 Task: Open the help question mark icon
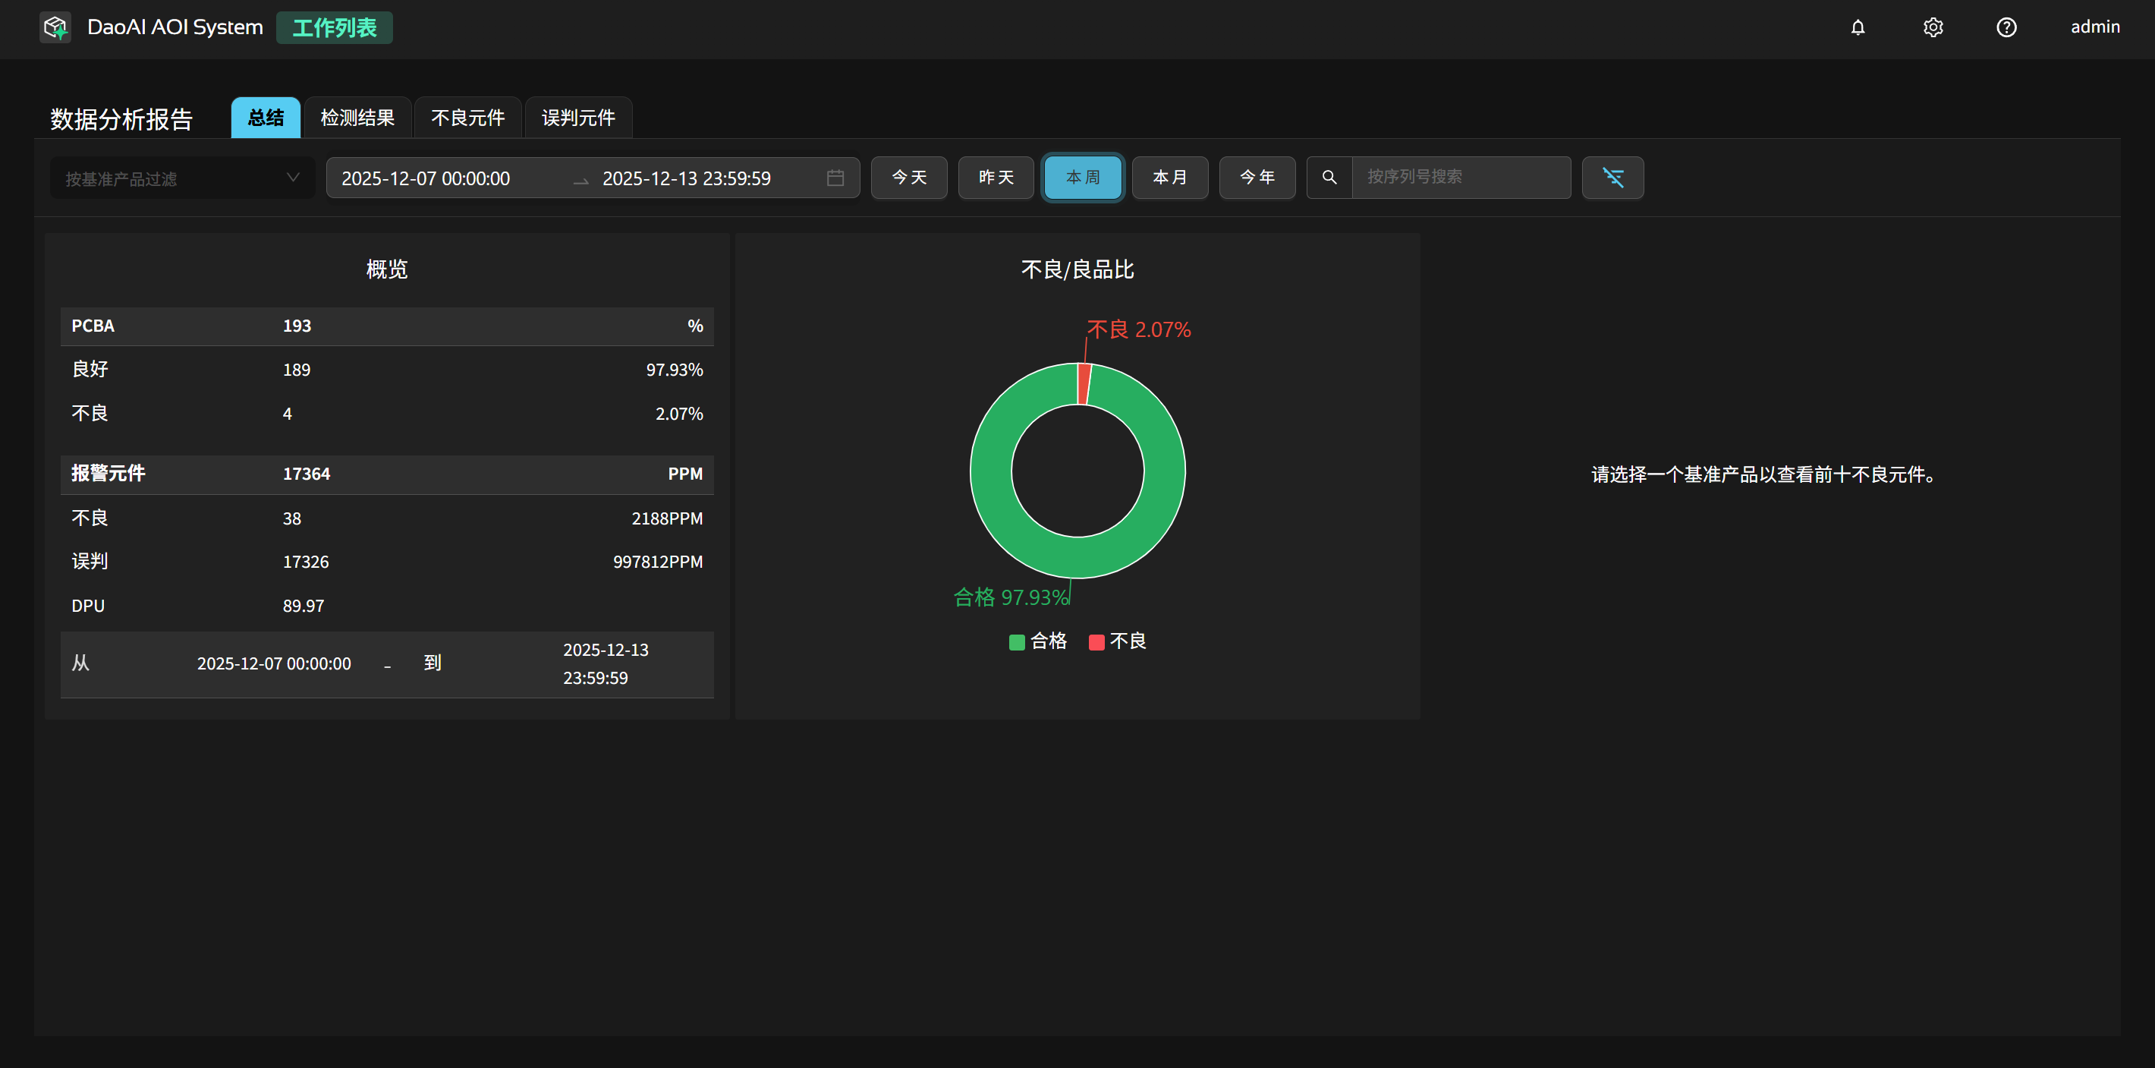click(x=2006, y=27)
